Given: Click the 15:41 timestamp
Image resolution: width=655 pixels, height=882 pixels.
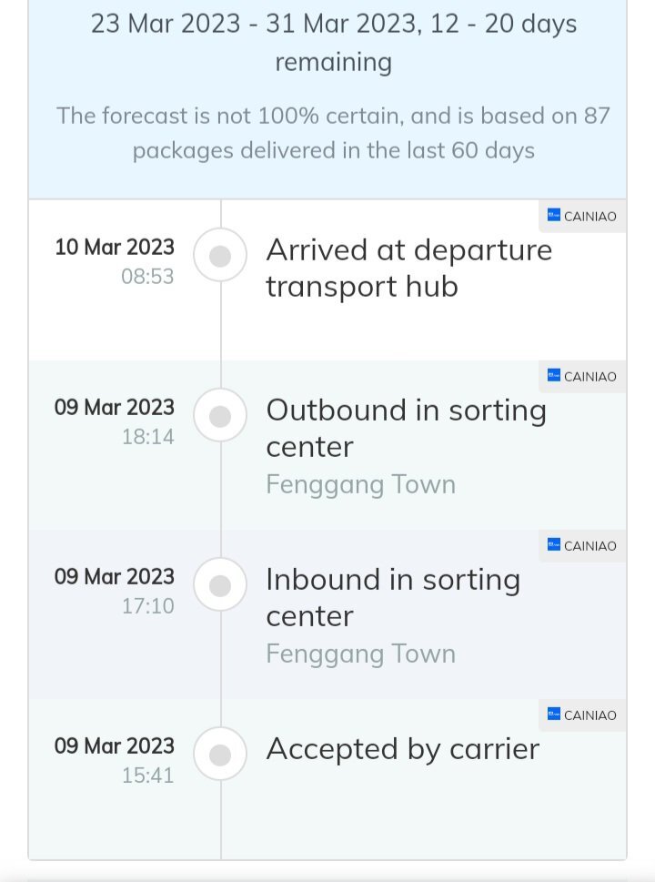Looking at the screenshot, I should (x=148, y=776).
